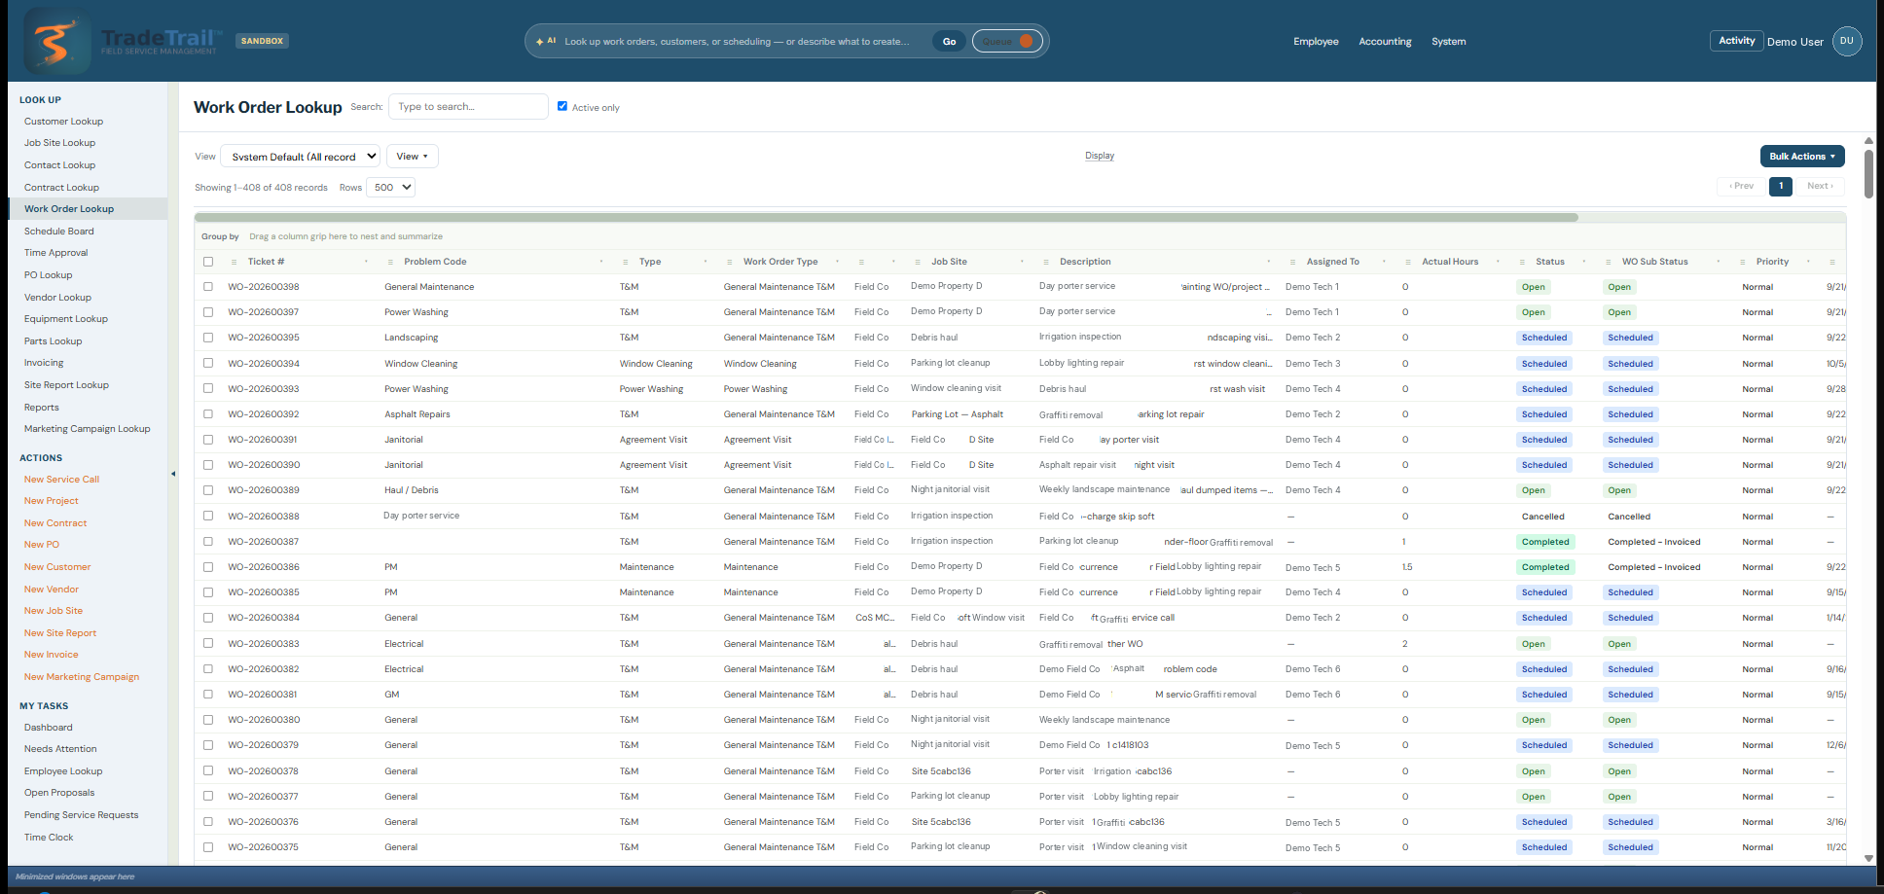This screenshot has width=1884, height=894.
Task: Open the Accounting menu
Action: tap(1385, 42)
